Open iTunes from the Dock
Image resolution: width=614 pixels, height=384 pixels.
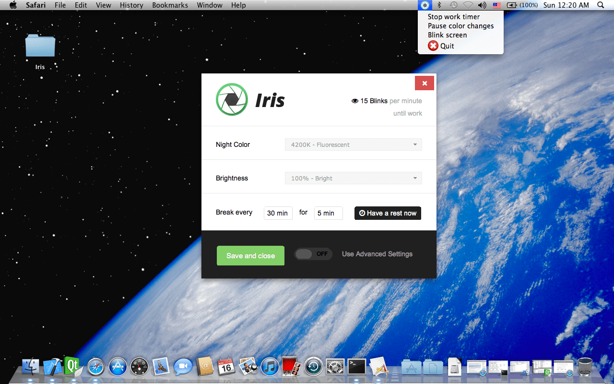tap(270, 366)
